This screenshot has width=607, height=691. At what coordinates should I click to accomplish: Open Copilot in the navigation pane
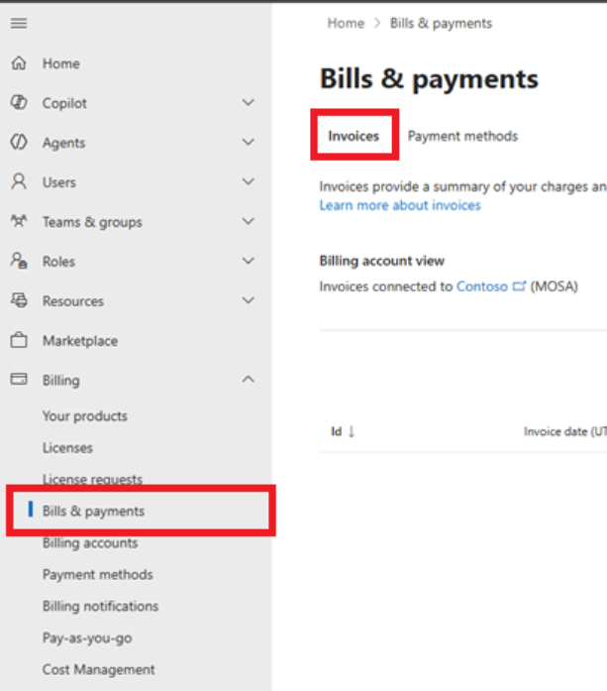coord(64,103)
